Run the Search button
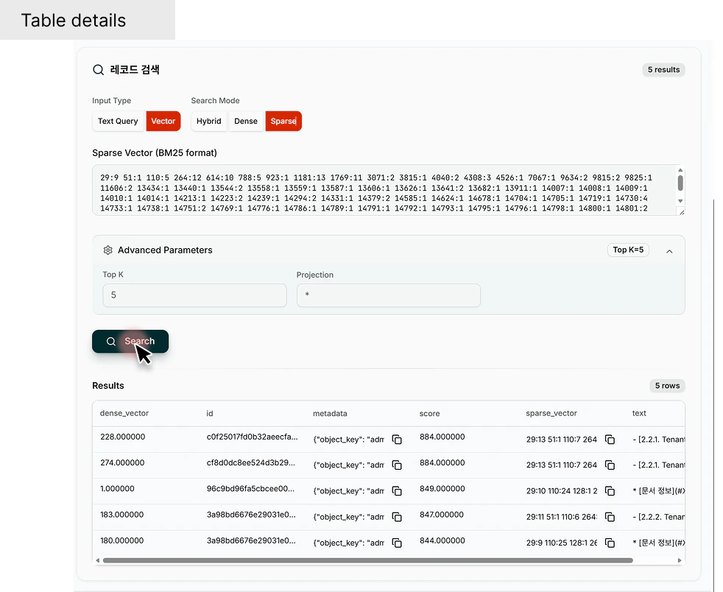Image resolution: width=723 pixels, height=592 pixels. point(130,342)
